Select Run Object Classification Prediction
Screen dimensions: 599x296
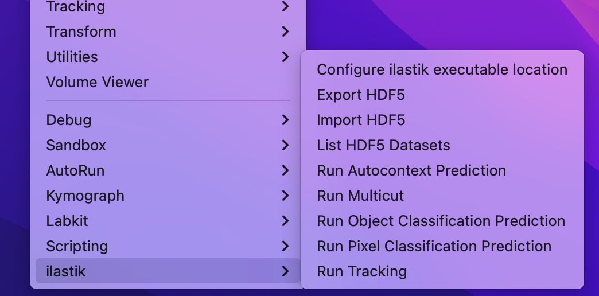(442, 221)
